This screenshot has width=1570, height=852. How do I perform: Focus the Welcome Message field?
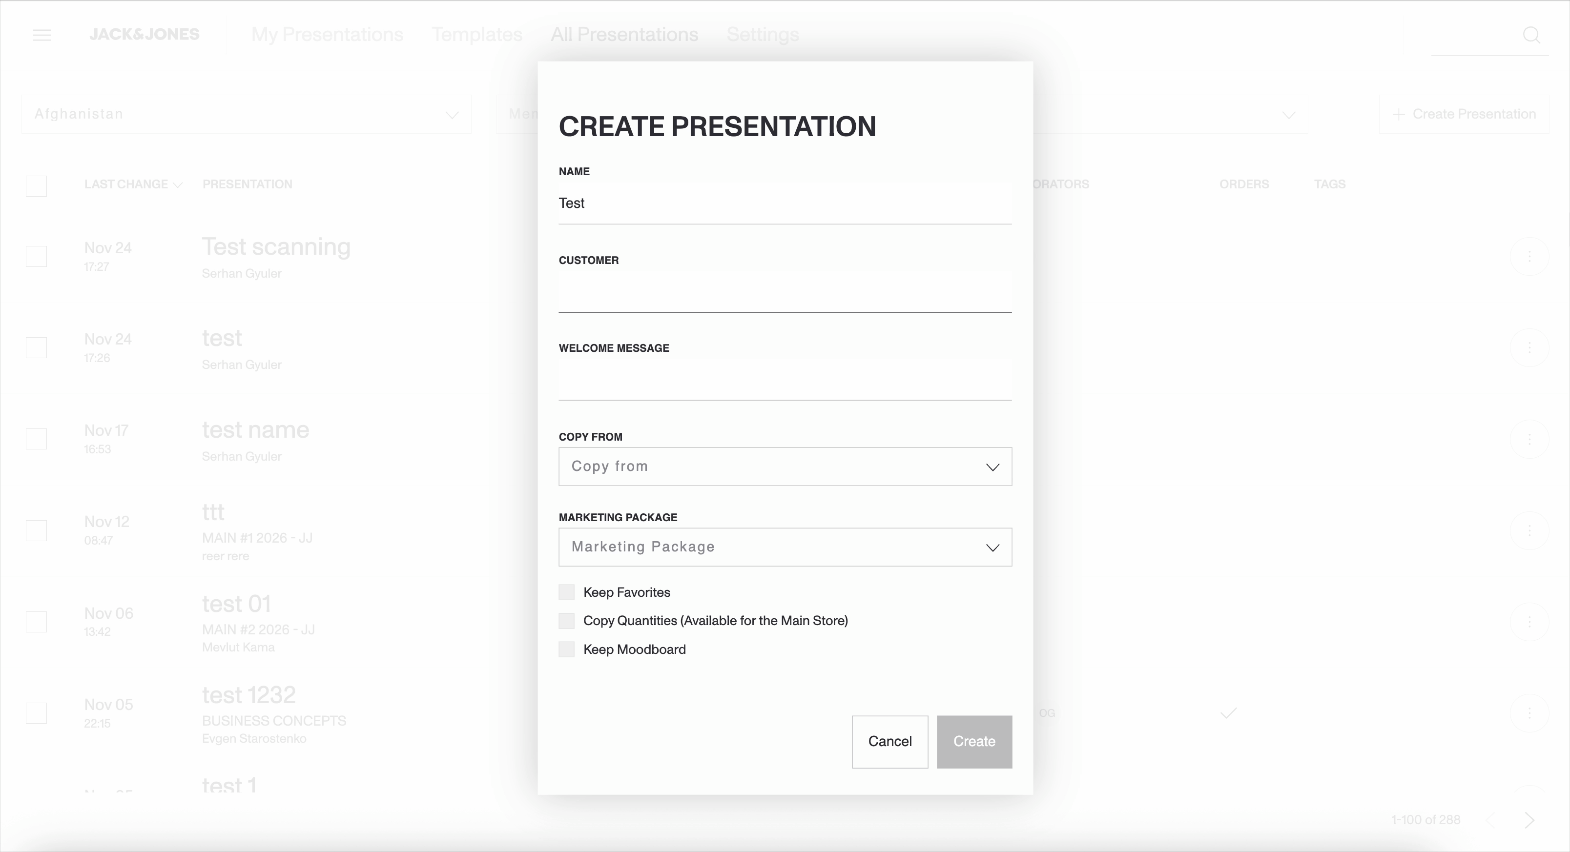tap(785, 380)
